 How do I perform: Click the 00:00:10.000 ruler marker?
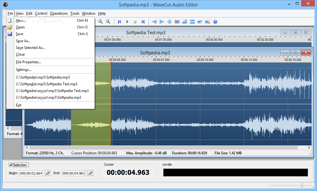205,60
